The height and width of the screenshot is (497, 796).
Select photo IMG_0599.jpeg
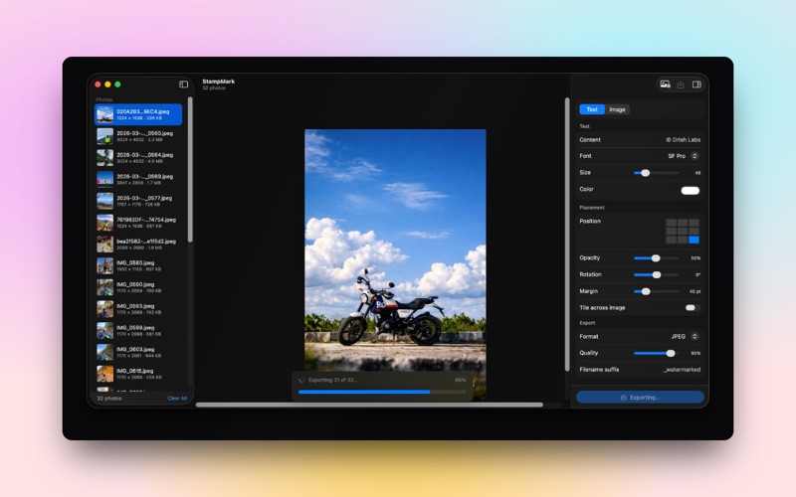[138, 331]
